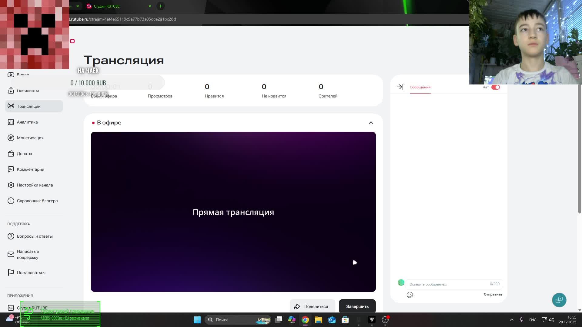582x327 pixels.
Task: Open Плейлисты from the sidebar
Action: point(28,91)
